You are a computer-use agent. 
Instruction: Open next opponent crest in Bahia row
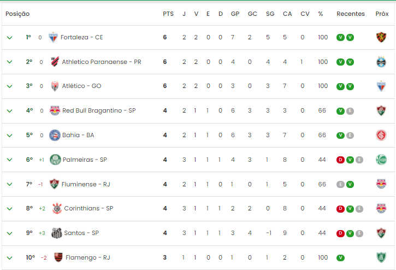click(x=381, y=135)
